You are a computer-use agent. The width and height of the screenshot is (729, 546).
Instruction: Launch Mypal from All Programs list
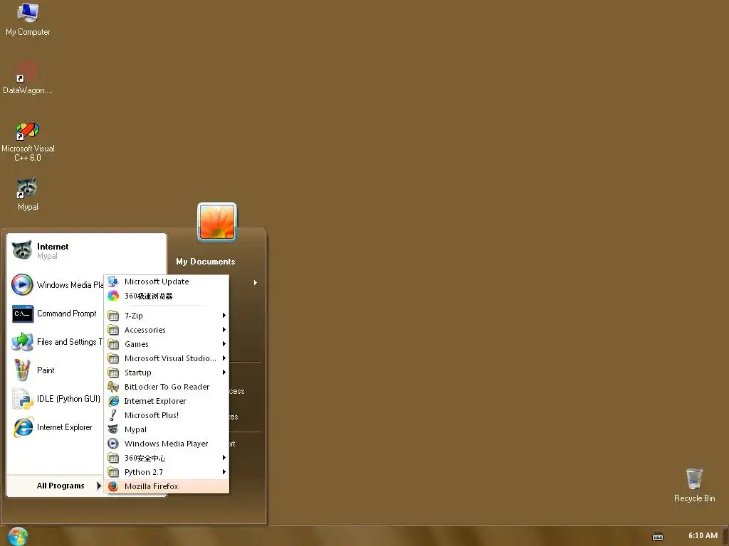167,429
